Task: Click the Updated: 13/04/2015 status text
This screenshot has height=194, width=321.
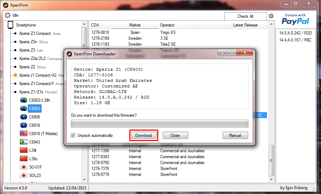Action: 67,188
